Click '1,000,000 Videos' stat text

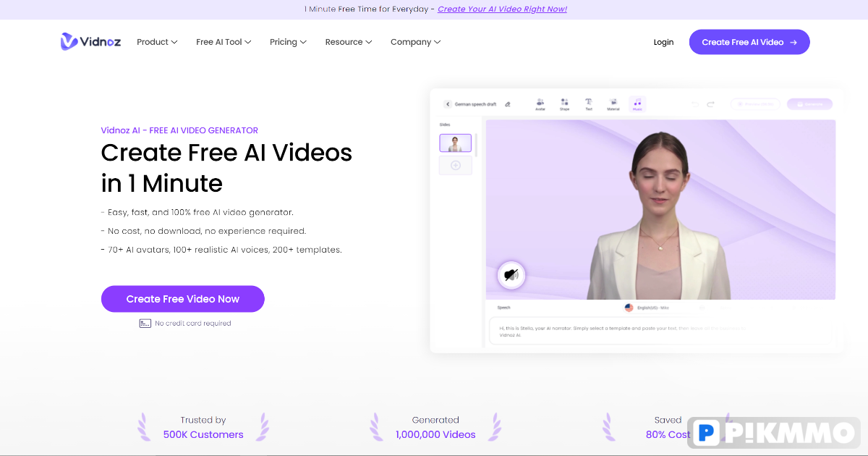point(435,434)
